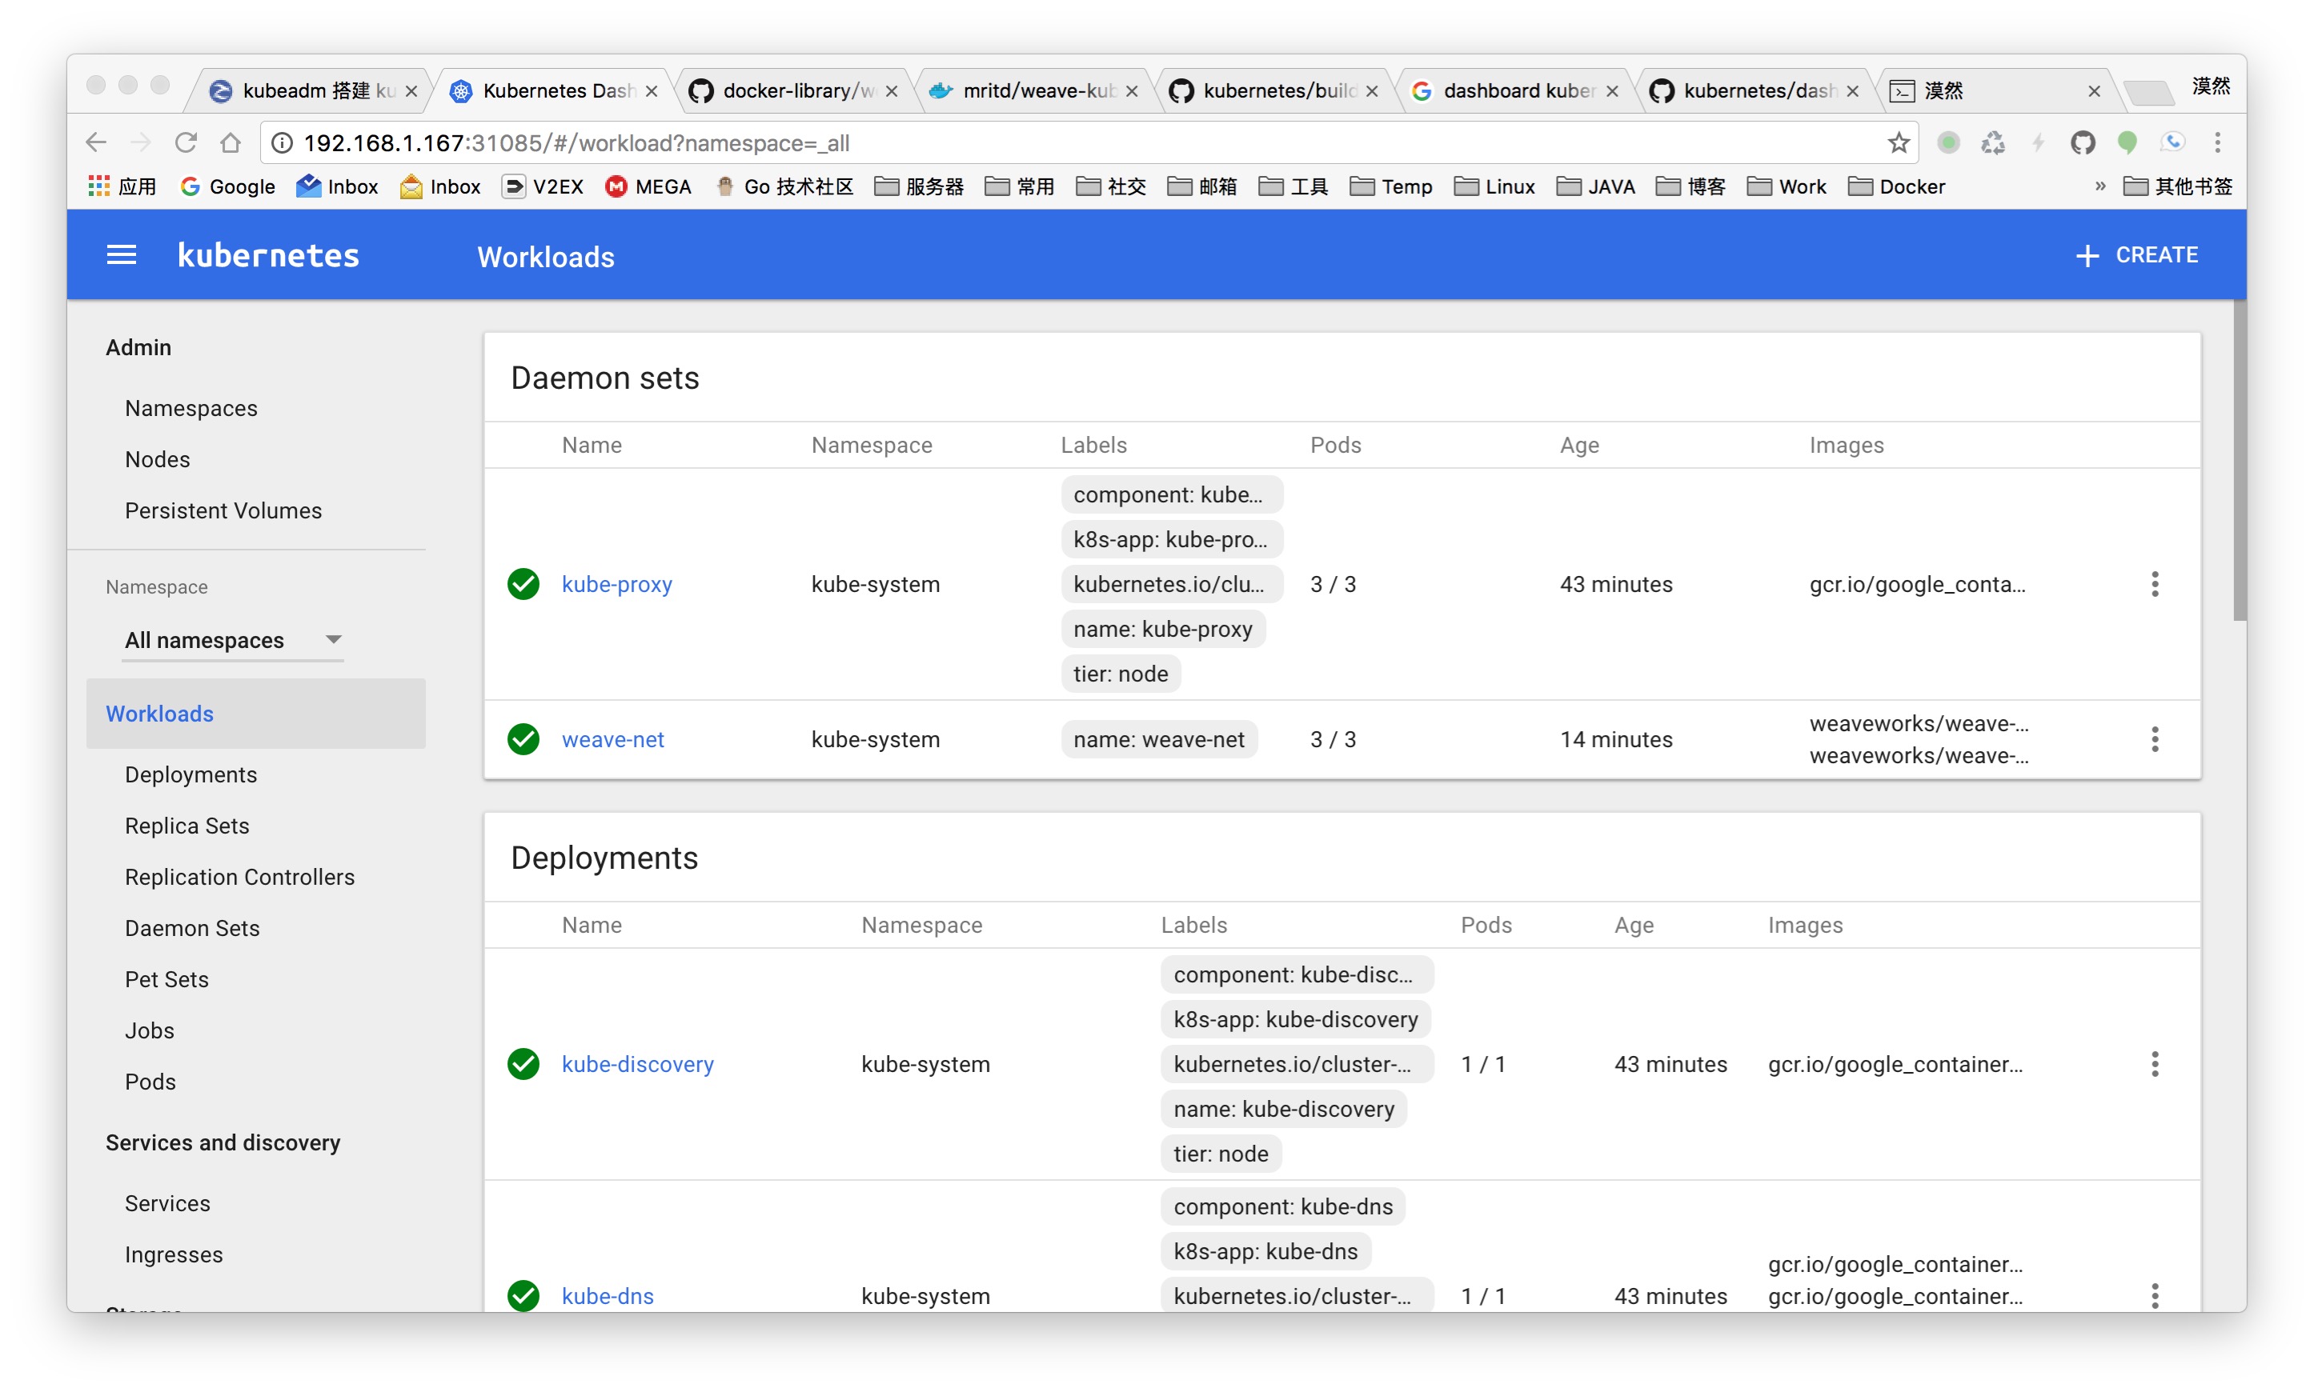Open the kube-dns deployment link
The height and width of the screenshot is (1392, 2314).
tap(608, 1295)
